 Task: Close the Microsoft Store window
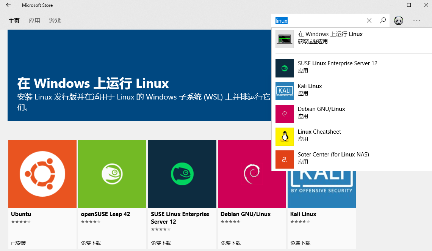426,5
